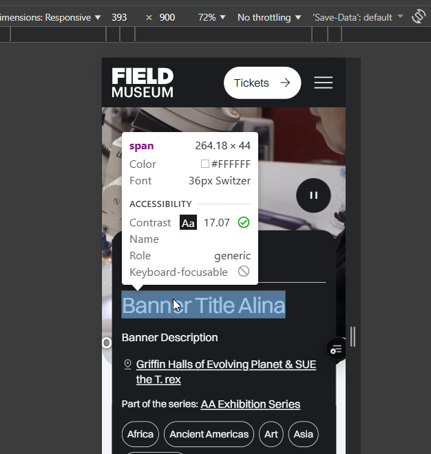431x454 pixels.
Task: Click the viewport resize handle on right
Action: tap(353, 336)
